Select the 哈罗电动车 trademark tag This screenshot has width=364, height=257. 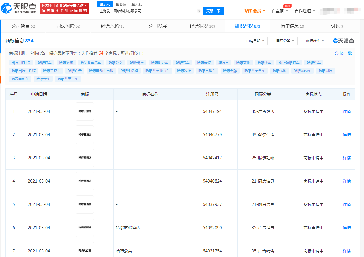click(x=20, y=79)
